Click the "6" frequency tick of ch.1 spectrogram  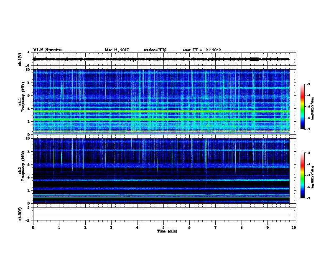point(29,95)
